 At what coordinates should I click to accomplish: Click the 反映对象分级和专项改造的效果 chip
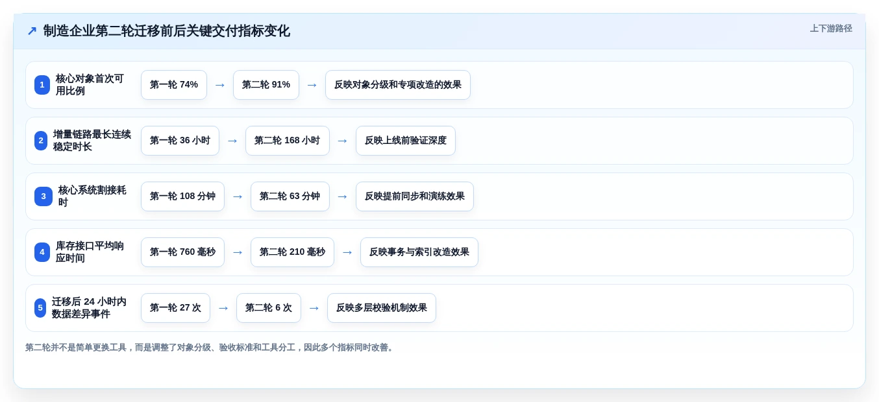[x=398, y=85]
